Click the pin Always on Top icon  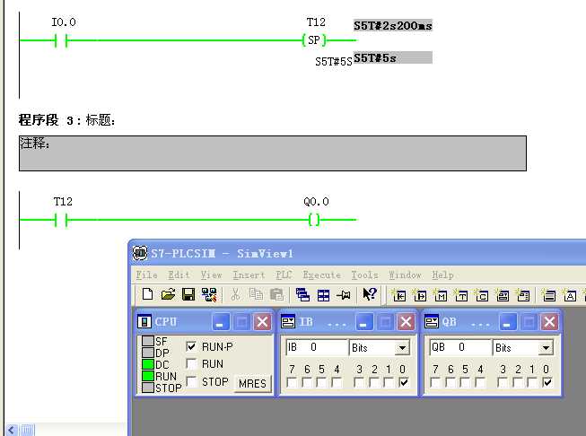pos(343,294)
